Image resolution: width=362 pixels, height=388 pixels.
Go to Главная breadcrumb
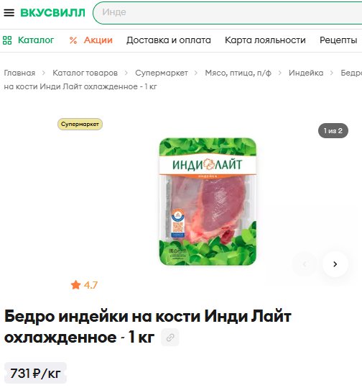[x=19, y=73]
